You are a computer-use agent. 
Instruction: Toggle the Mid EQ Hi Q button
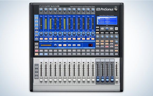pos(83,39)
